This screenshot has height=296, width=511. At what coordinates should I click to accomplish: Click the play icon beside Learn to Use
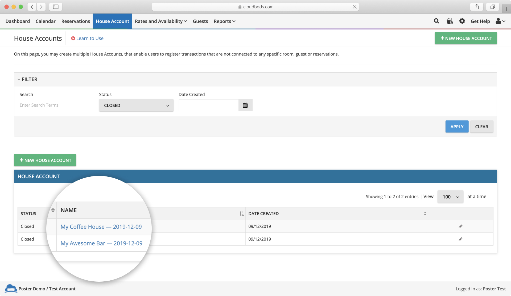73,38
